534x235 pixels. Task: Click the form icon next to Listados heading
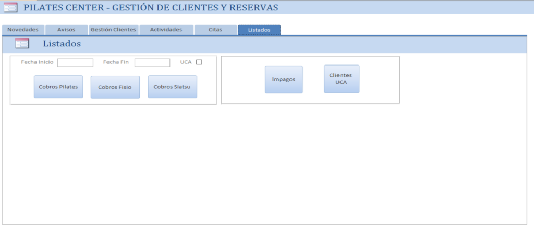coord(22,44)
